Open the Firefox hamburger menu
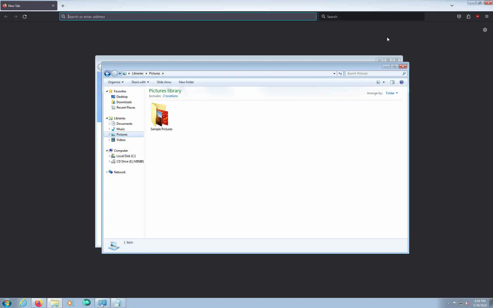Screen dimensions: 493x308 487,17
